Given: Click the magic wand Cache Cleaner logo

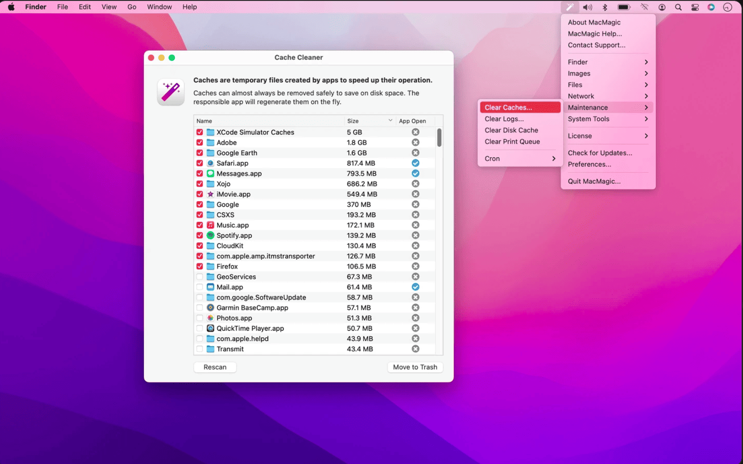Looking at the screenshot, I should 171,92.
